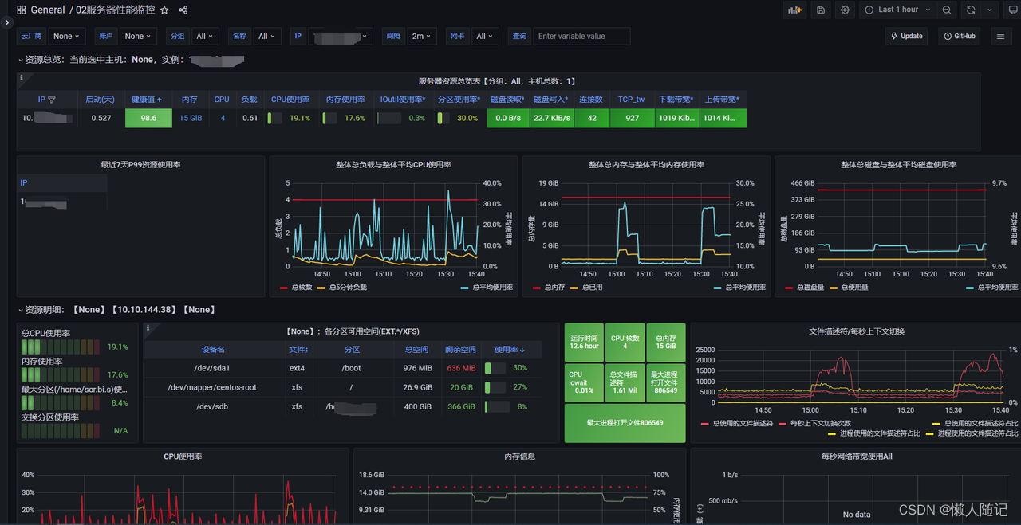Sort table by TCP_tw column
The width and height of the screenshot is (1021, 525).
(x=631, y=100)
